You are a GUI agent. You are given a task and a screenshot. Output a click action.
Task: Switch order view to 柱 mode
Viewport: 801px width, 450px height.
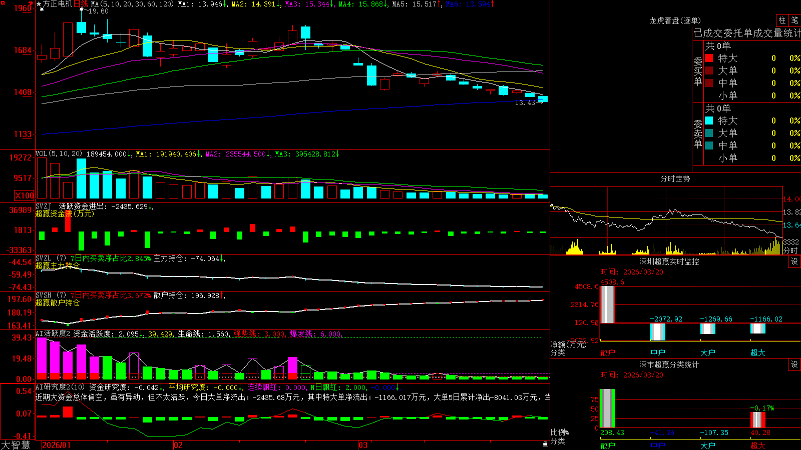click(x=782, y=20)
